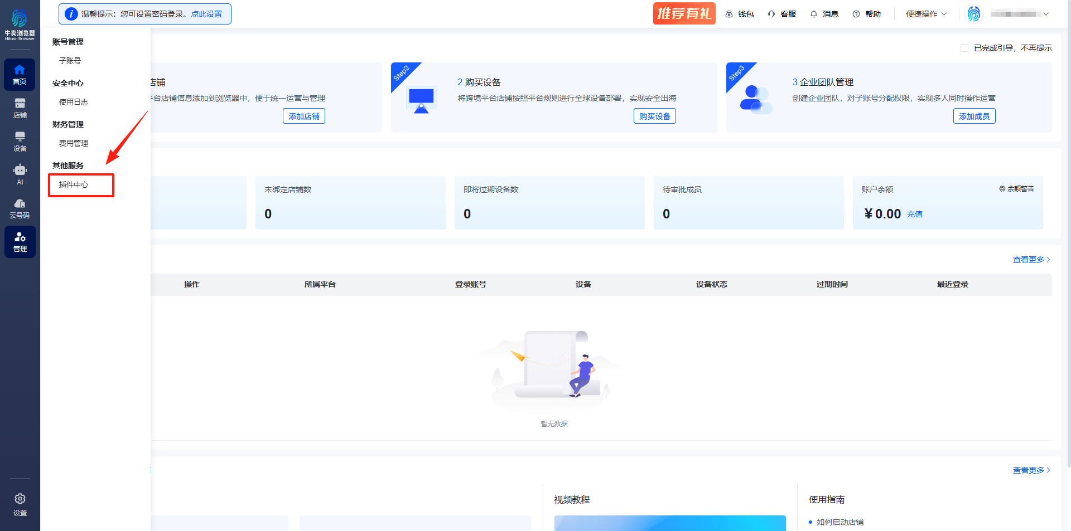This screenshot has height=531, width=1071.
Task: Expand the user account dropdown arrow
Action: pyautogui.click(x=1046, y=14)
